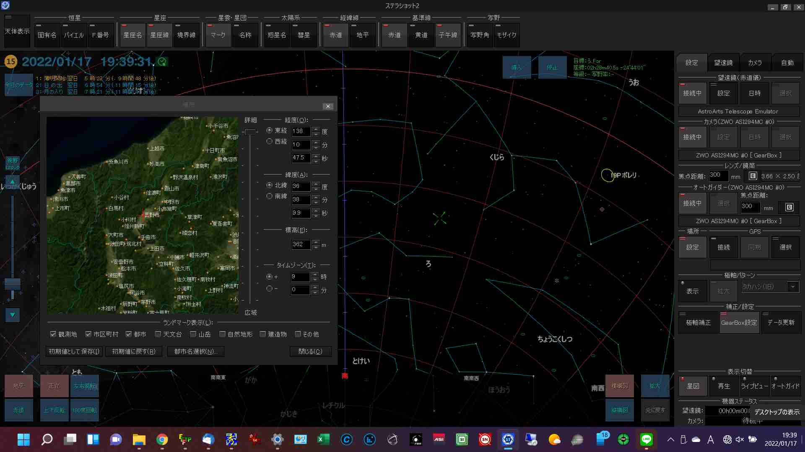Screen dimensions: 805x452
Task: Click 初期値に戻す button
Action: click(134, 352)
